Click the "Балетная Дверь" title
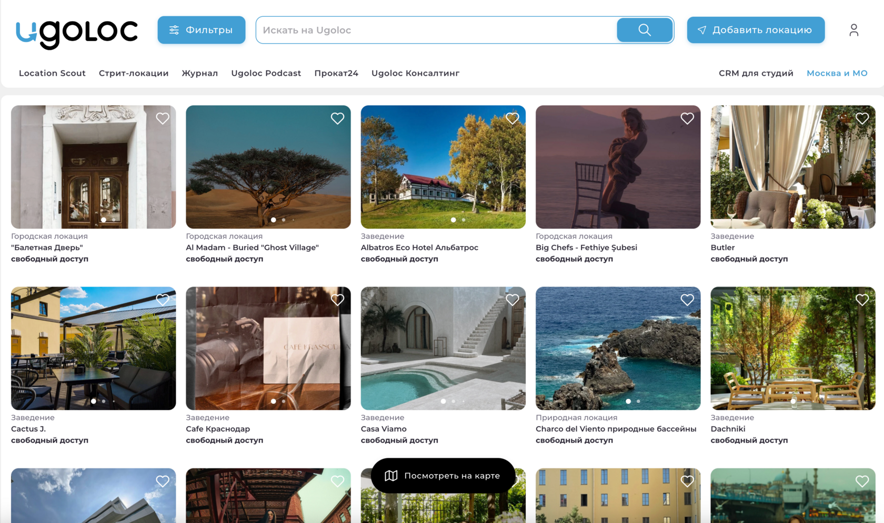Viewport: 884px width, 523px height. pyautogui.click(x=47, y=248)
